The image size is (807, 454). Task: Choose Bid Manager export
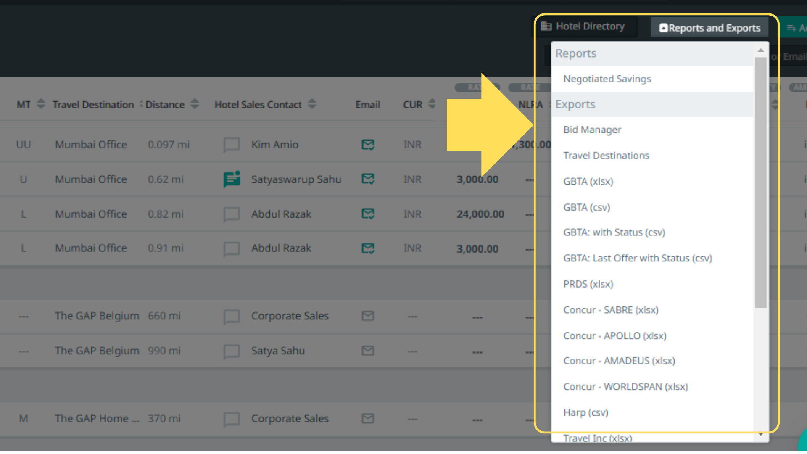[592, 130]
